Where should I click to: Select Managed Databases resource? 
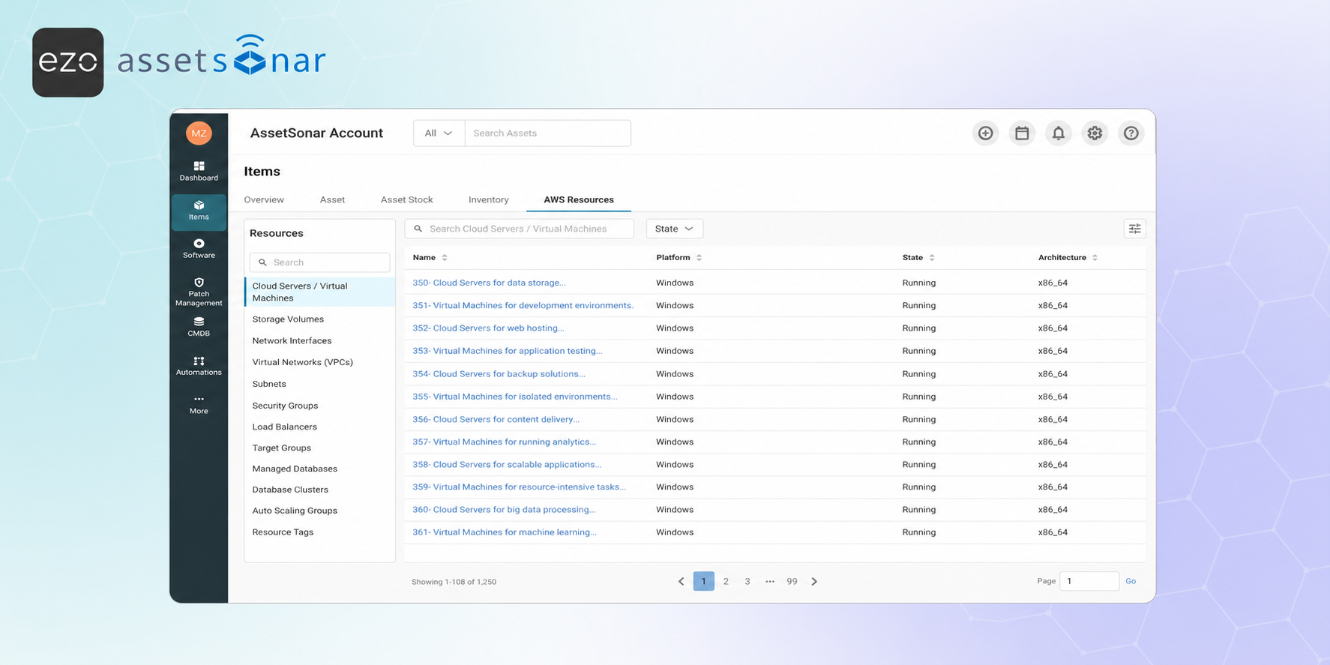295,469
